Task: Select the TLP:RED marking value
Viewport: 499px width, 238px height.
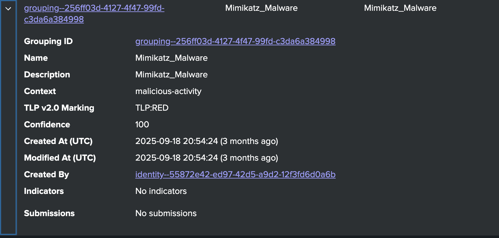Action: tap(152, 108)
